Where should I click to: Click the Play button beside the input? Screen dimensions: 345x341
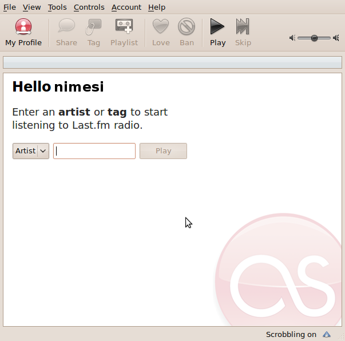tap(163, 151)
